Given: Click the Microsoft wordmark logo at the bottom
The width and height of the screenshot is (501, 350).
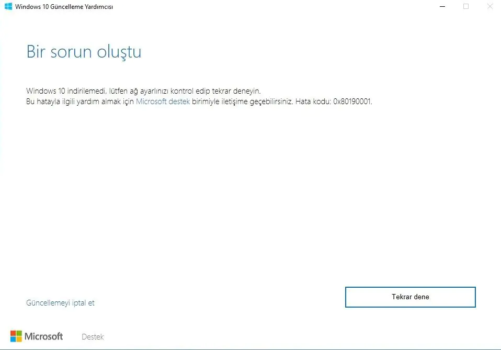Looking at the screenshot, I should pos(43,336).
